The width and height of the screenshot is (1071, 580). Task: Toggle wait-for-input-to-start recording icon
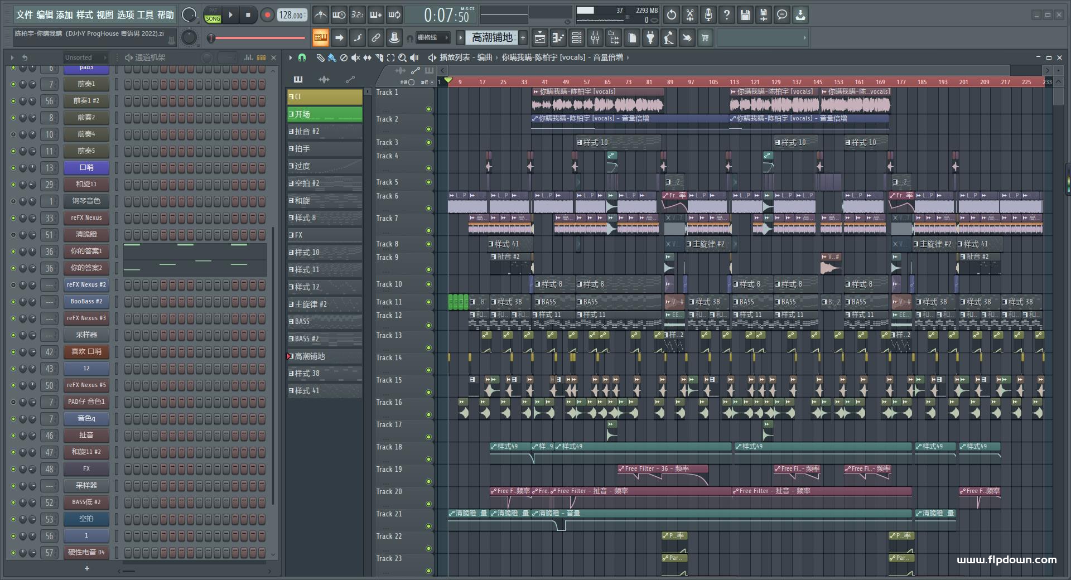[339, 15]
